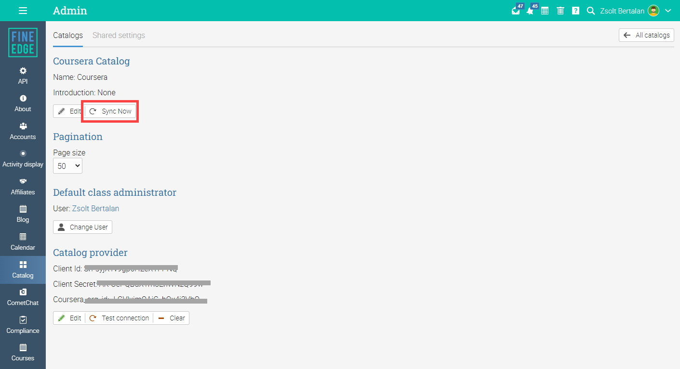
Task: Open the calendar grid icon in the top bar
Action: coord(545,11)
